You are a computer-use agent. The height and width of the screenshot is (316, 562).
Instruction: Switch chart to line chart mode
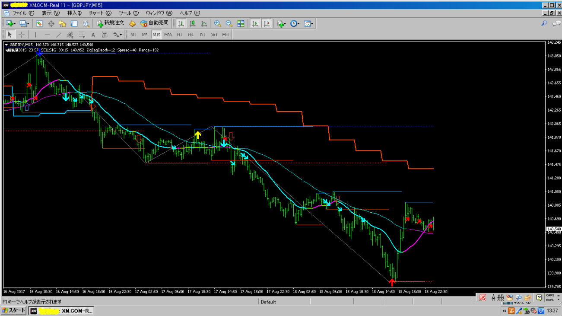(x=204, y=24)
